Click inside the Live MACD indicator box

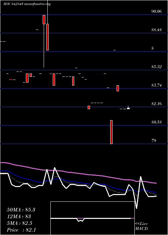[92, 218]
